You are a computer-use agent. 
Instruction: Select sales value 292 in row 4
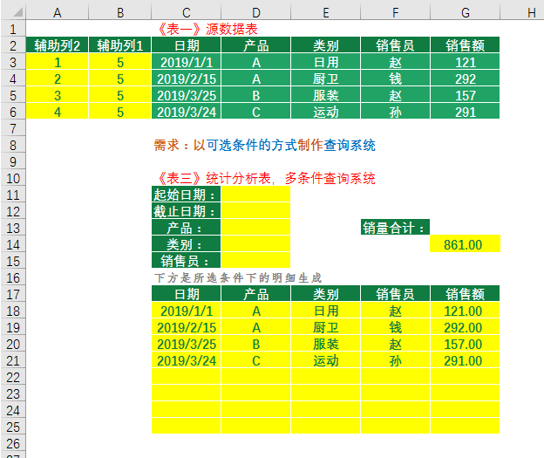pyautogui.click(x=466, y=79)
